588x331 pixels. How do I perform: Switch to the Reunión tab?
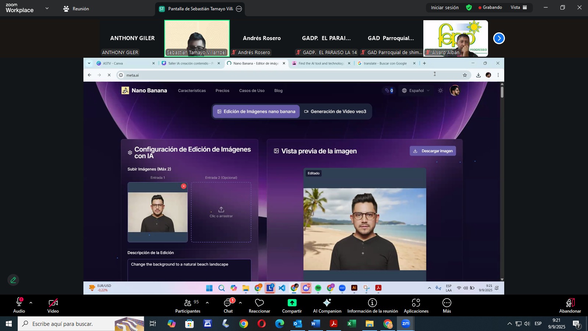pos(76,8)
